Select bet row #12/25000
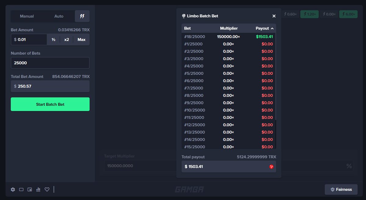Screen dimensions: 366x200 click(x=229, y=125)
